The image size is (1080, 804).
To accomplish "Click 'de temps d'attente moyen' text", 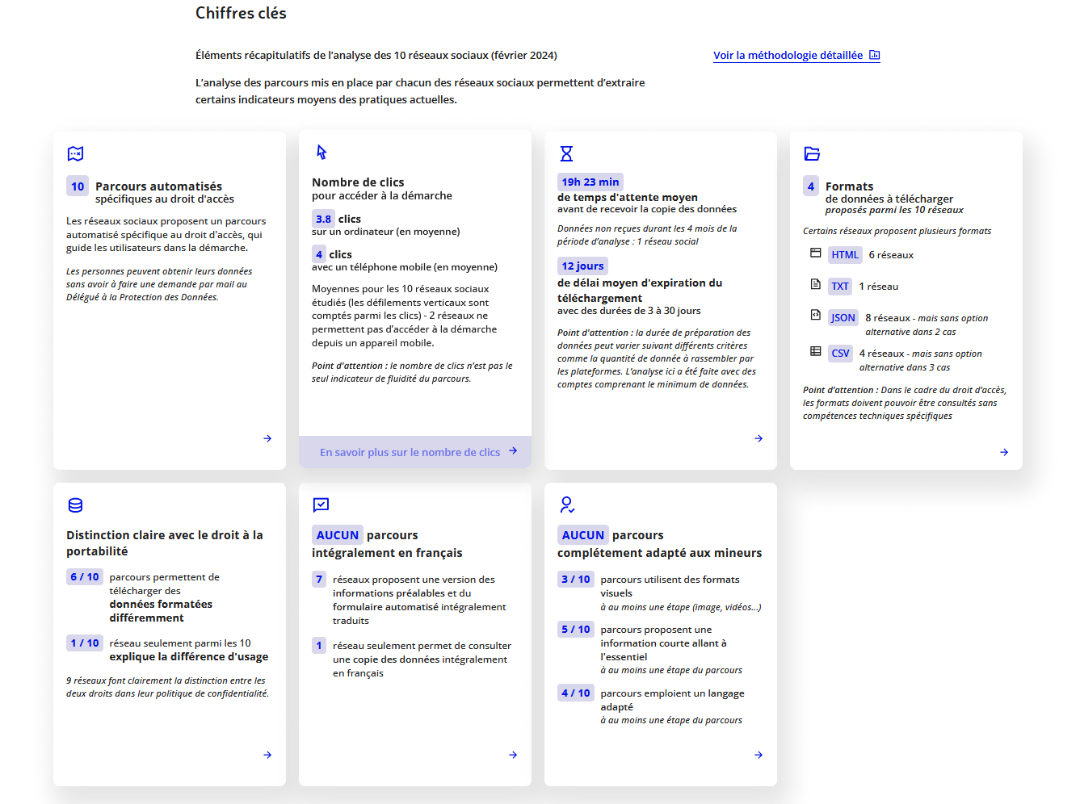I will 628,197.
